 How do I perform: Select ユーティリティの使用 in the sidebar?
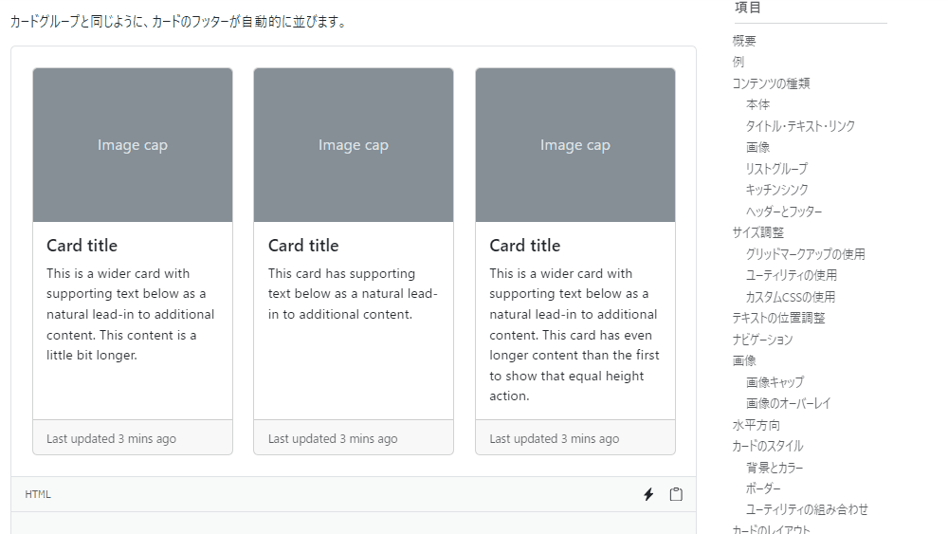coord(792,275)
